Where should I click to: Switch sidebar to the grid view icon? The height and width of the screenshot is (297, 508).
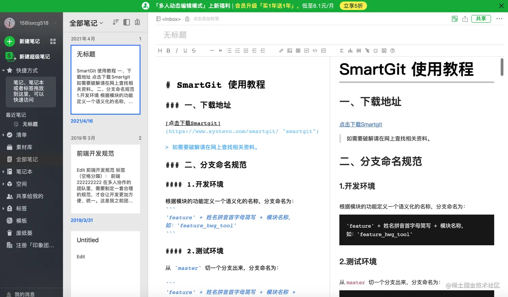(x=53, y=41)
